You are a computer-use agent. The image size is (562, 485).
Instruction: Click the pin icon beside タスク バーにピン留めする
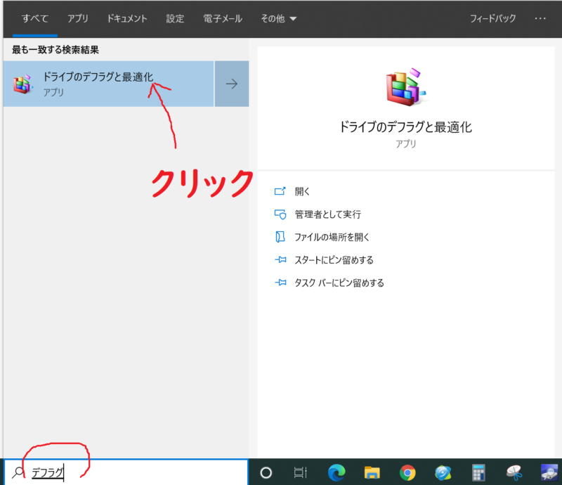(280, 283)
